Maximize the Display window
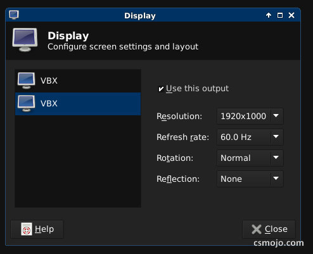This screenshot has width=313, height=254. pyautogui.click(x=280, y=15)
